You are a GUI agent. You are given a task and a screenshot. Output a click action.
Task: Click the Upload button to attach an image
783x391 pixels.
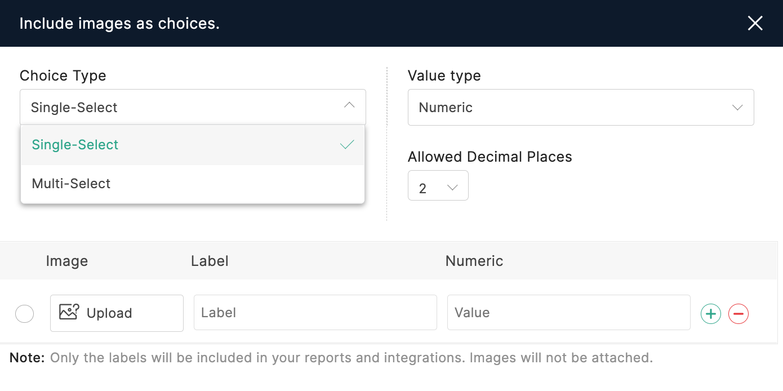(117, 313)
